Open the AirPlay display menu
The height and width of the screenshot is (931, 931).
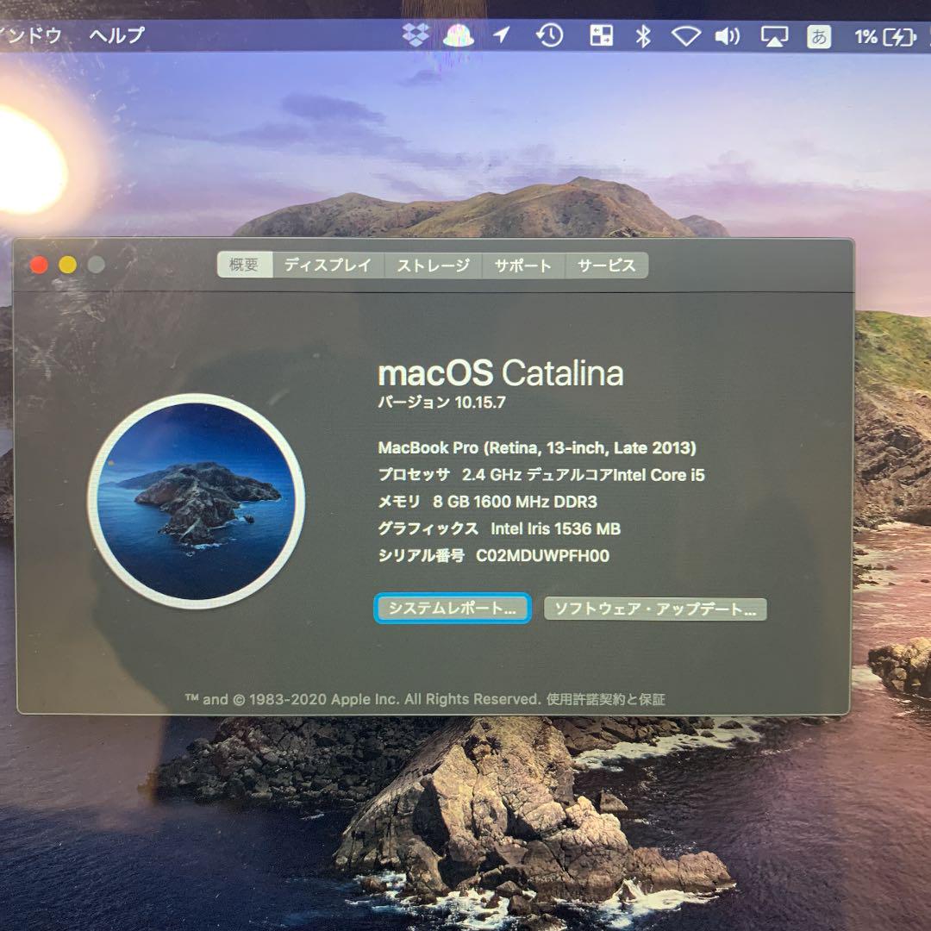(774, 36)
